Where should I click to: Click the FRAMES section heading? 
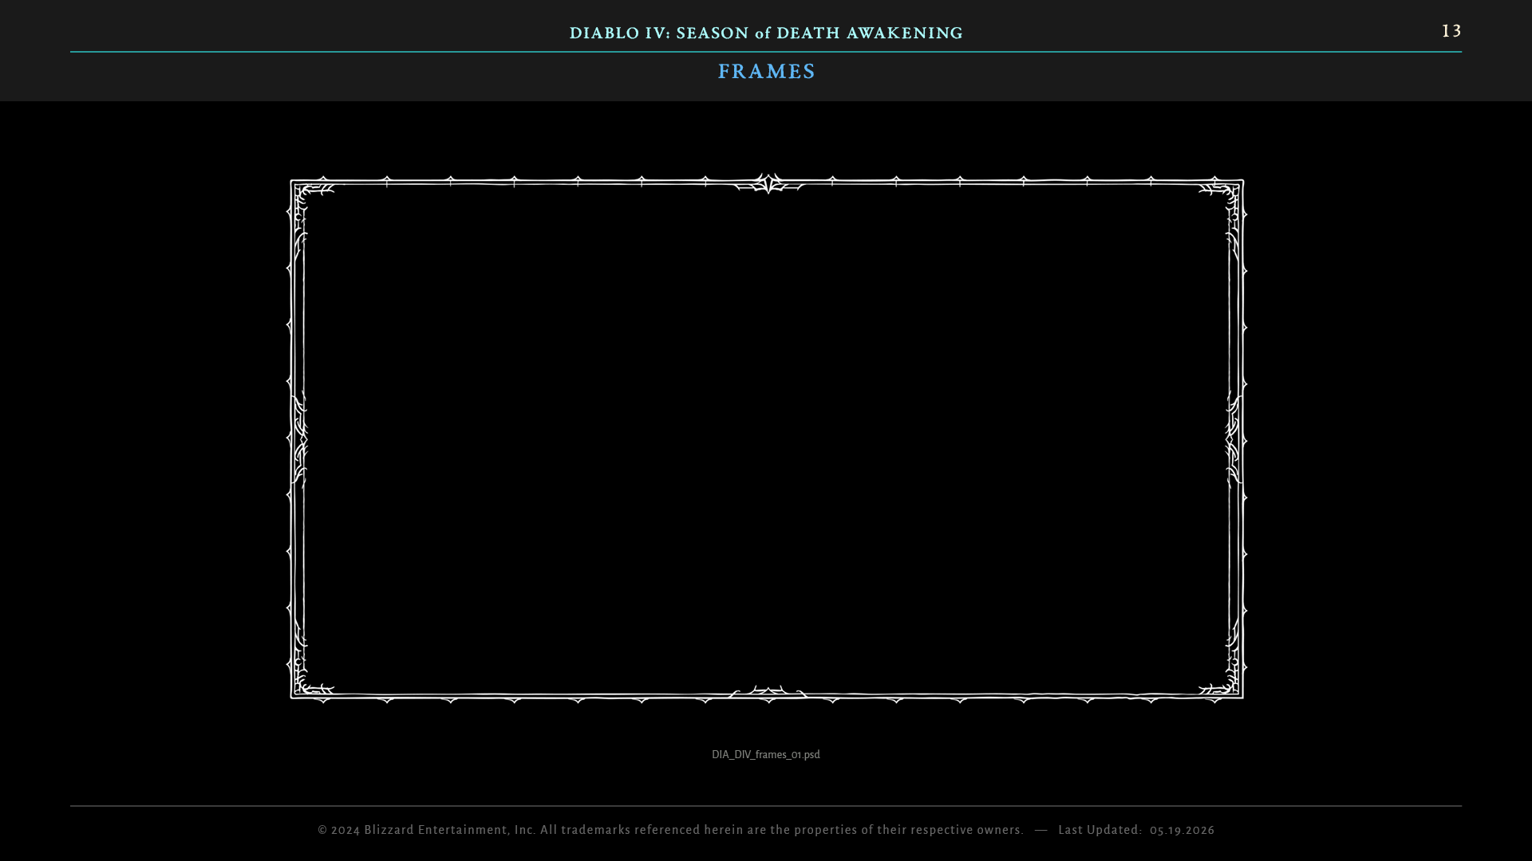click(x=766, y=72)
